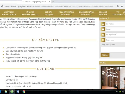Click the Email input field
Viewport: 125px width, 94px height.
click(115, 29)
